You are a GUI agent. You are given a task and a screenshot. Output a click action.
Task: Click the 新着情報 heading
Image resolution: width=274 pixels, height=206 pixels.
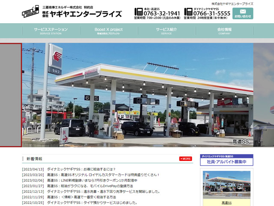click(34, 159)
